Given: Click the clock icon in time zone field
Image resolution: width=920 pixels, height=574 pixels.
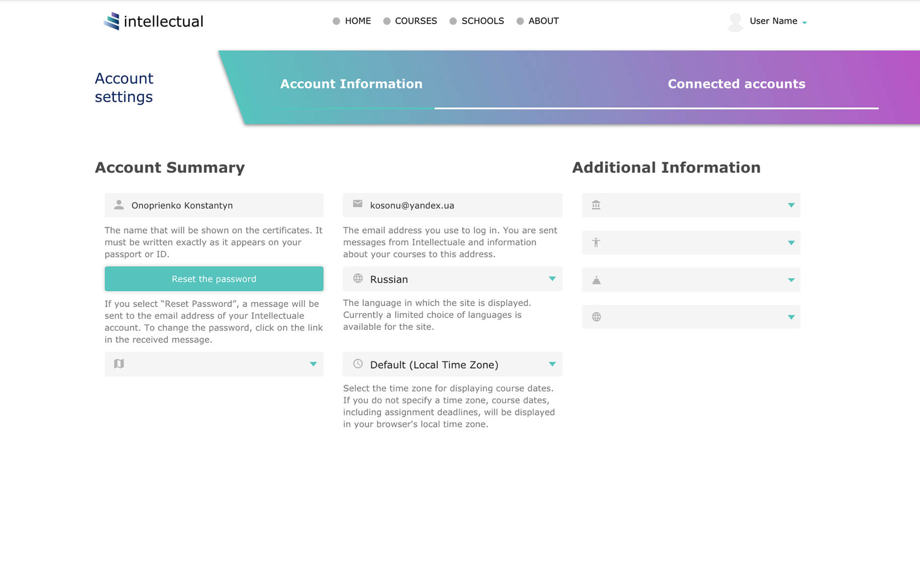Looking at the screenshot, I should (x=358, y=364).
